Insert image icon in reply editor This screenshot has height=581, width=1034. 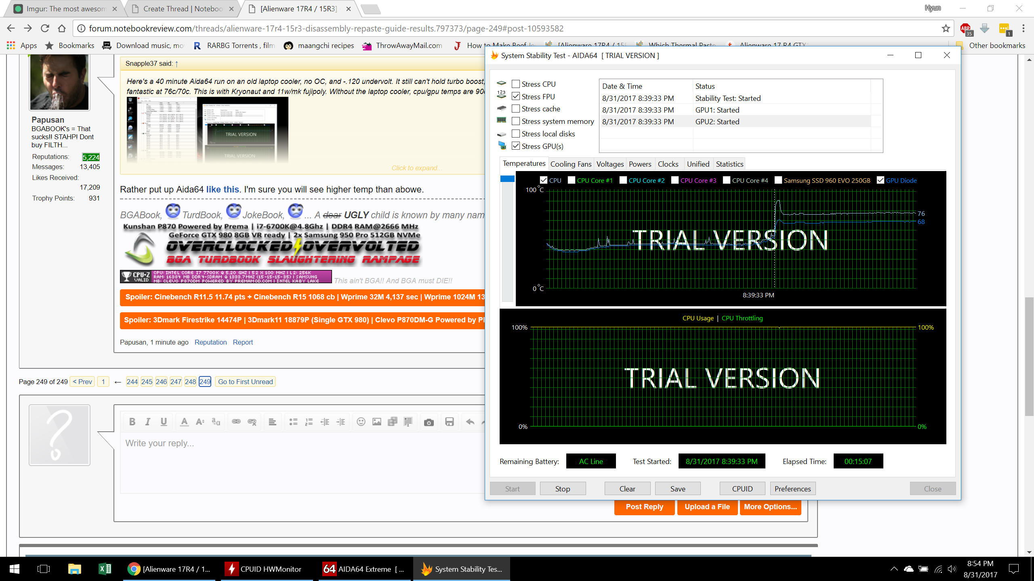pos(377,422)
